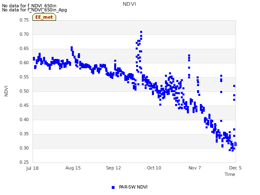Click the Jul 18 x-axis tick label
Viewport: 260px width, 195px height.
coord(32,168)
